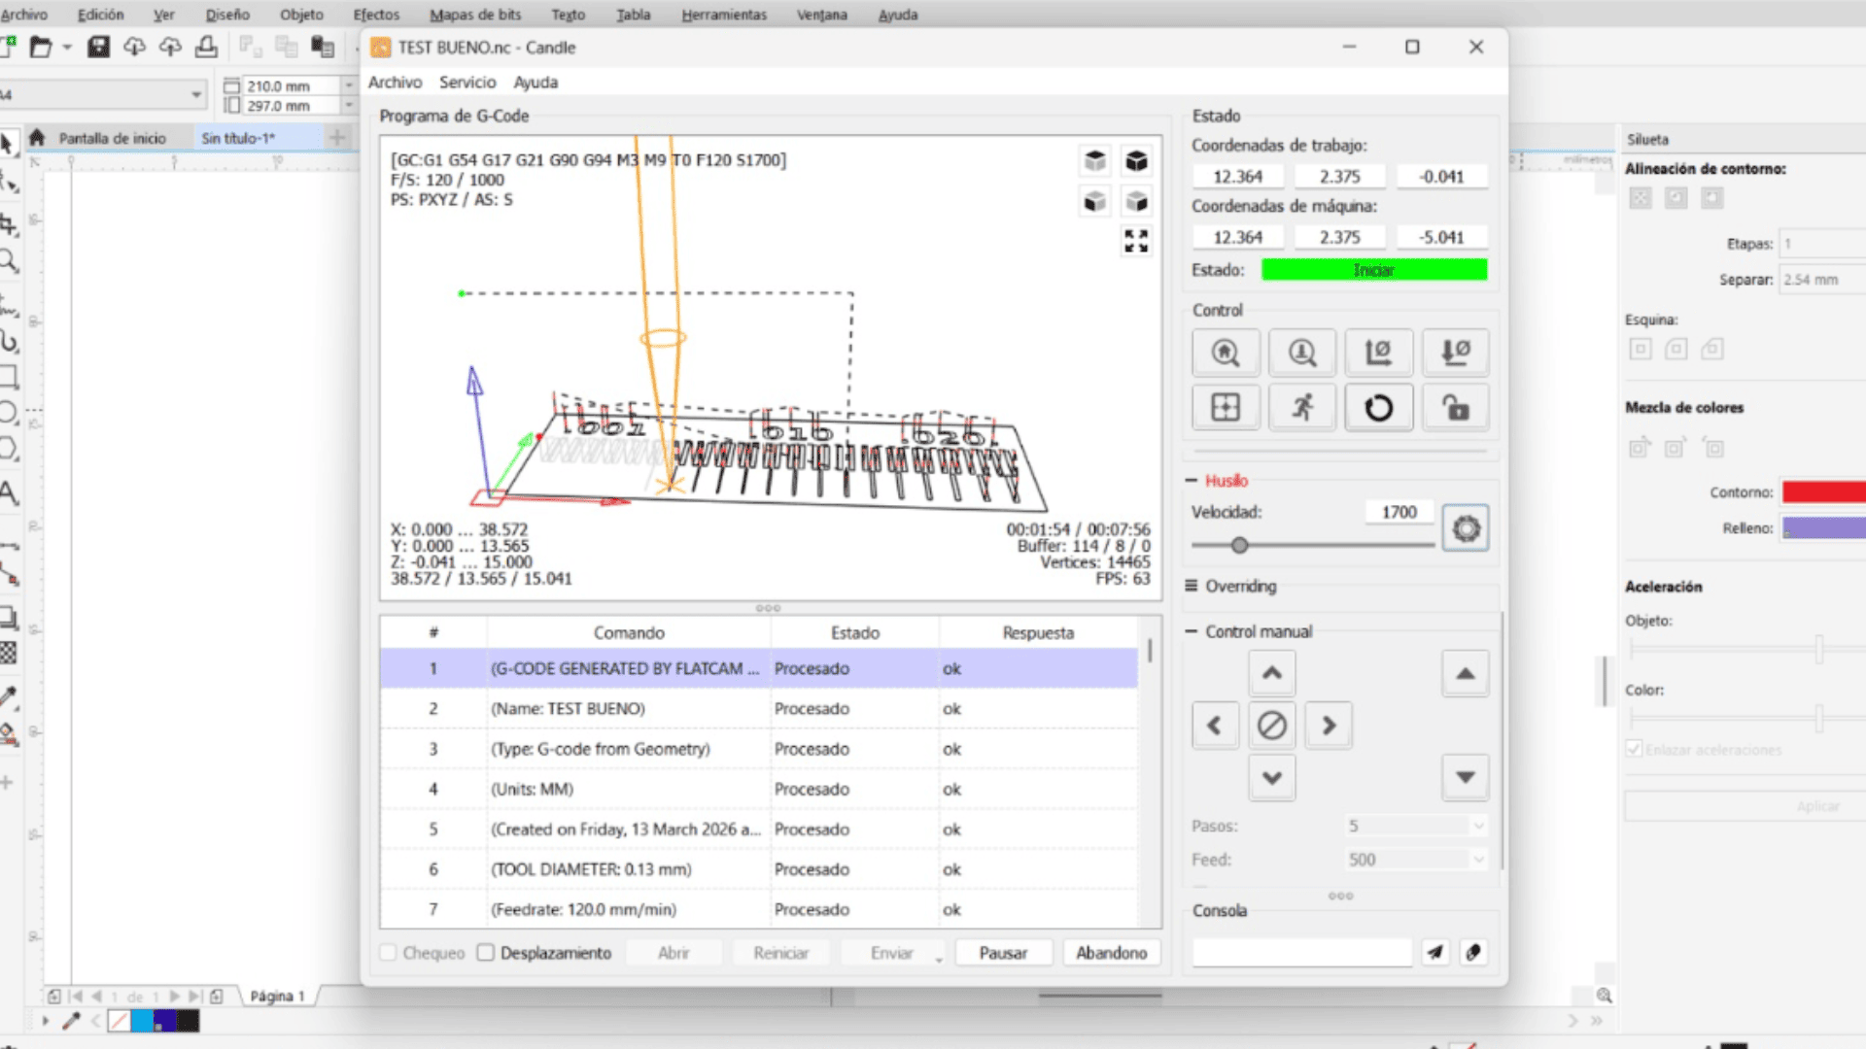Enable the Desplazamiento checkbox
Image resolution: width=1866 pixels, height=1049 pixels.
[x=486, y=953]
